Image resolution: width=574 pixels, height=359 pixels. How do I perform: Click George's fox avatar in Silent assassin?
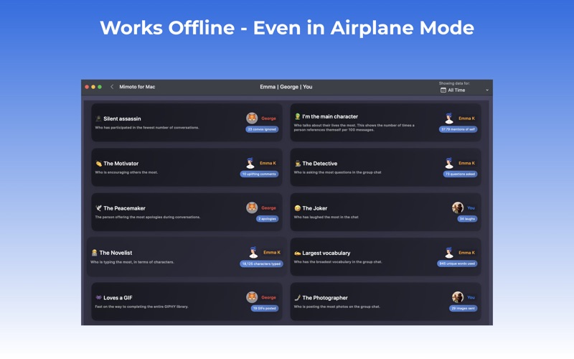pyautogui.click(x=252, y=118)
